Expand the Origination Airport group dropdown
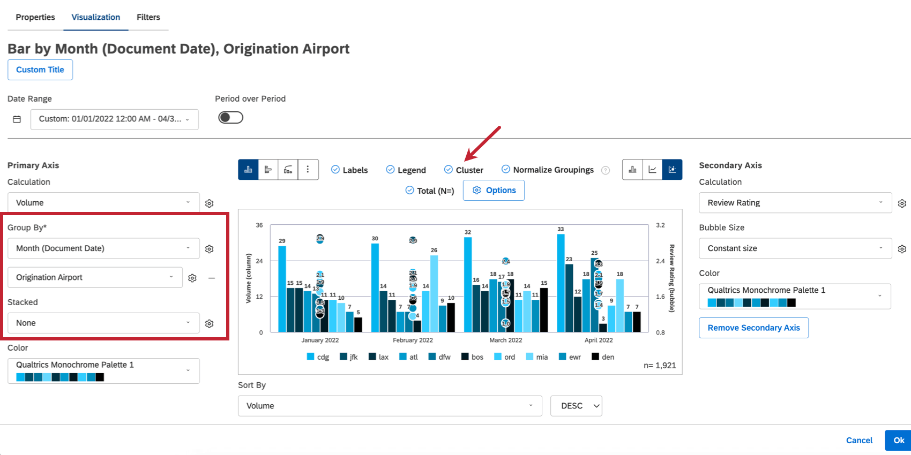911x455 pixels. click(95, 277)
